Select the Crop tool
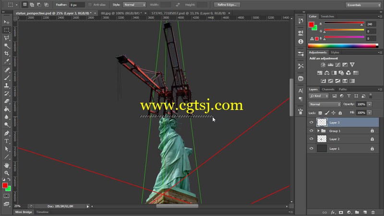This screenshot has height=216, width=384. click(x=7, y=53)
